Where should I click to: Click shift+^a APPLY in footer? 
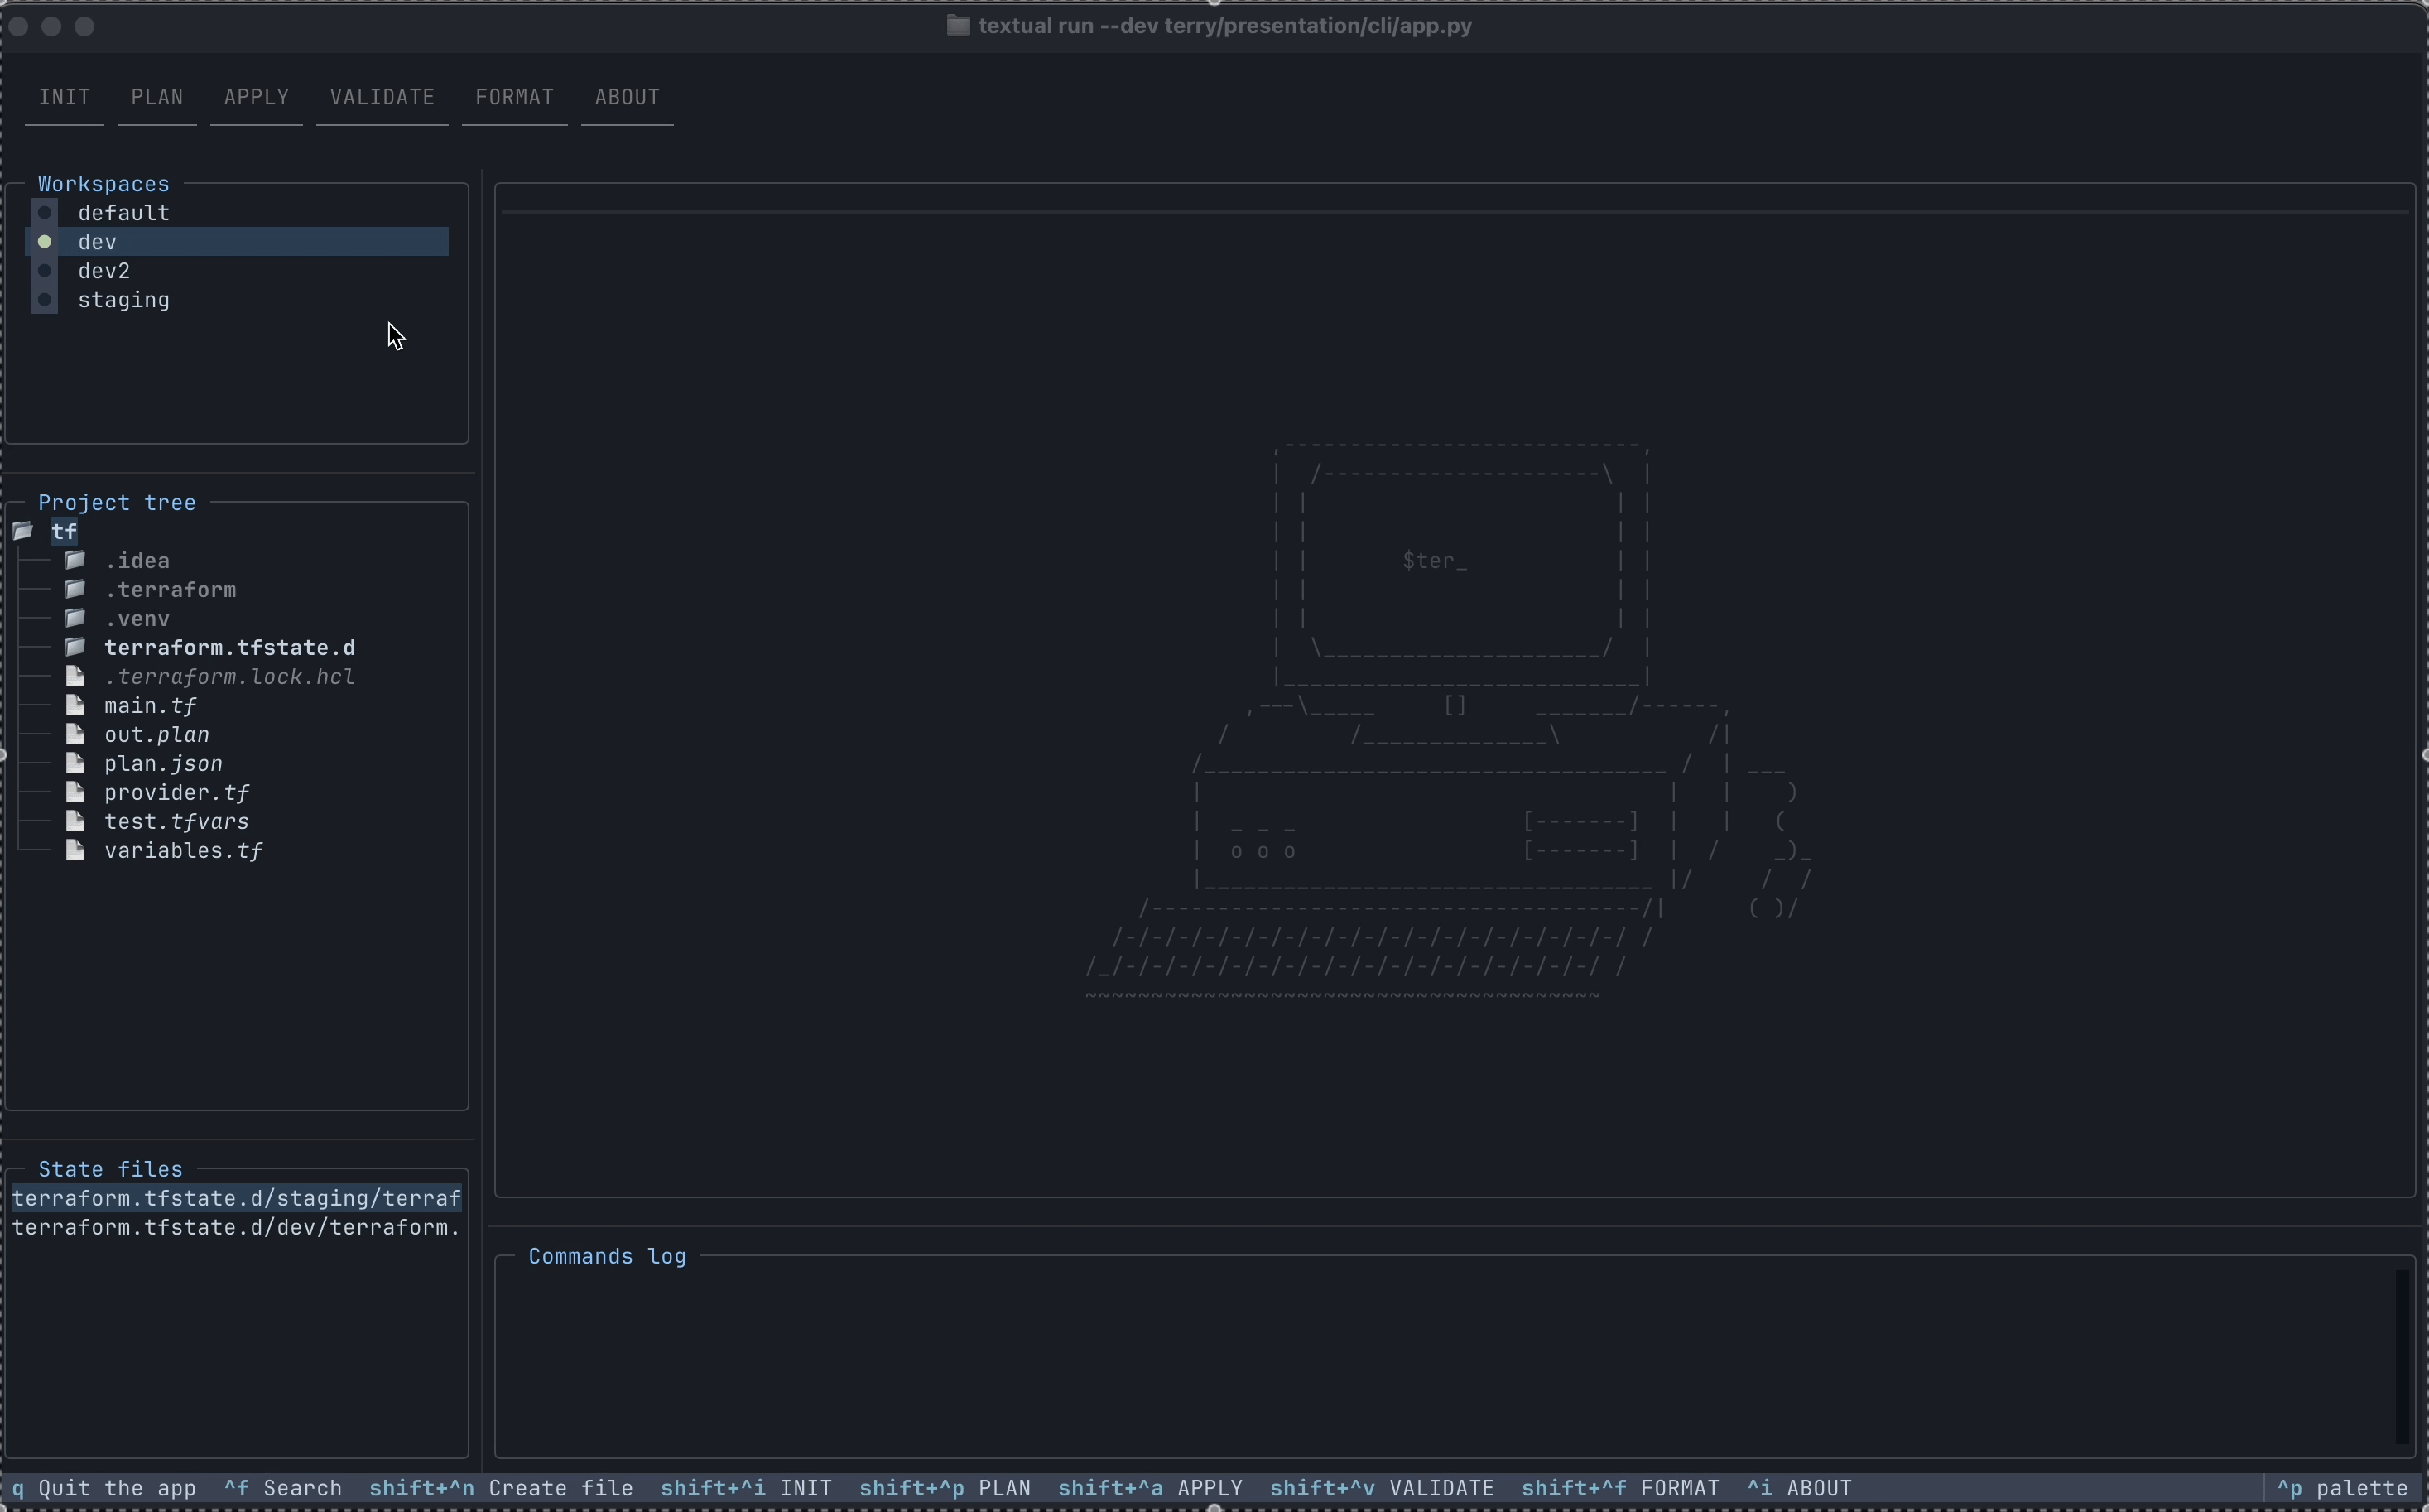point(1150,1488)
